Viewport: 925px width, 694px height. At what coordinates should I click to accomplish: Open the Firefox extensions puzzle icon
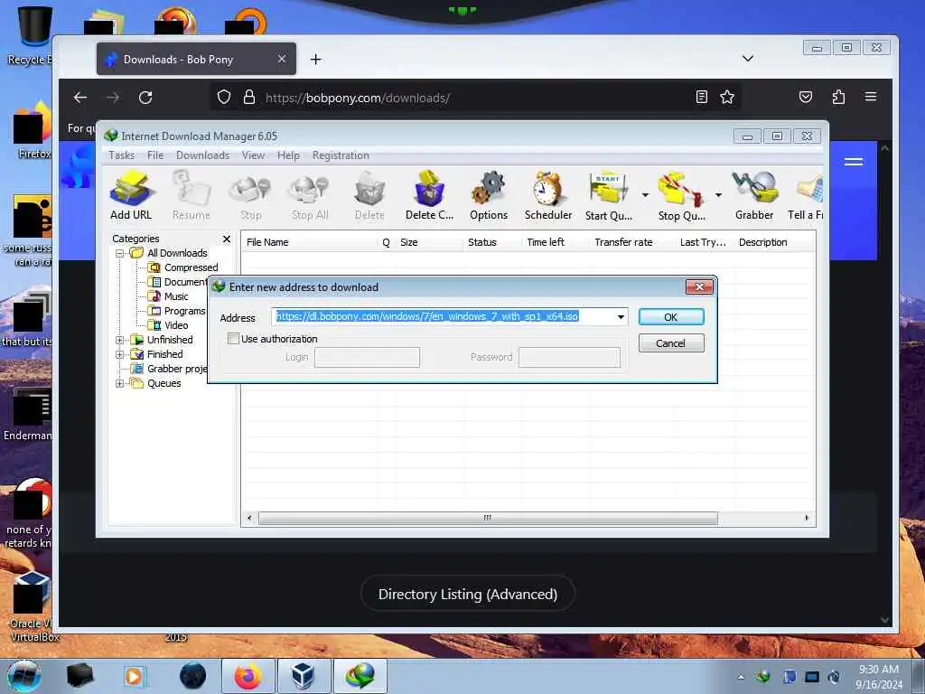click(838, 97)
